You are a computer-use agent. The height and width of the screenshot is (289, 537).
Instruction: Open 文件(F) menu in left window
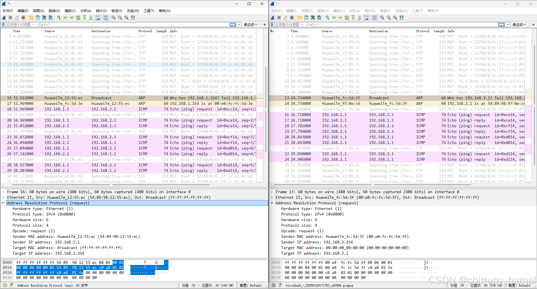pos(8,11)
